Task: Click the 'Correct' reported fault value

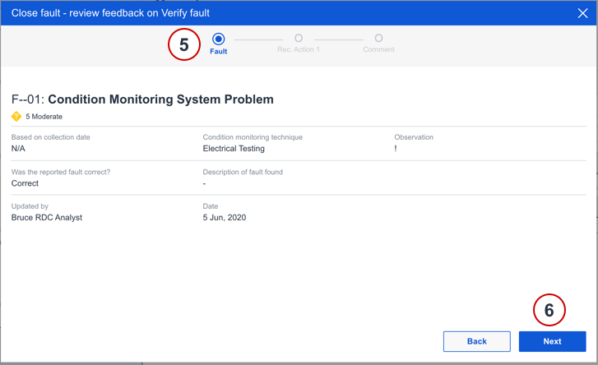Action: [25, 183]
